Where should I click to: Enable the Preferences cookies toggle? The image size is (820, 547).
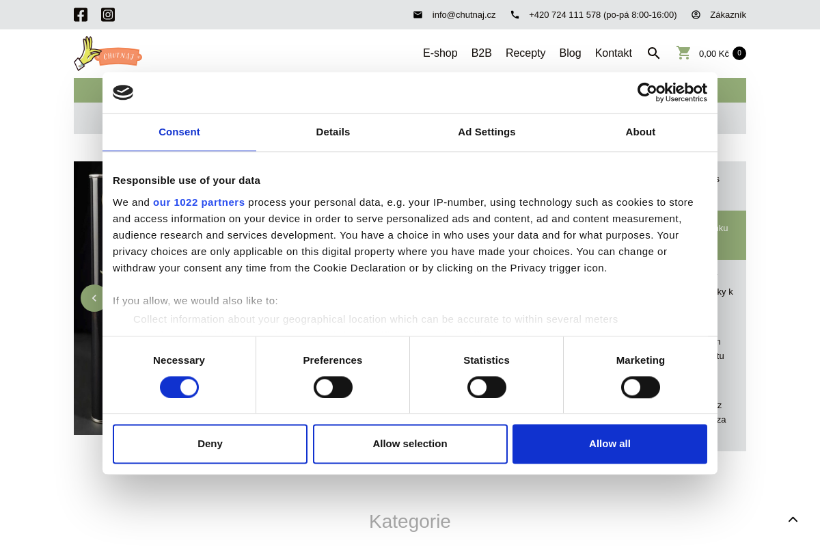pyautogui.click(x=333, y=387)
